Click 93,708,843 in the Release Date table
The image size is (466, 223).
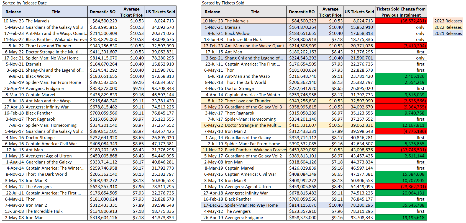click(x=163, y=89)
